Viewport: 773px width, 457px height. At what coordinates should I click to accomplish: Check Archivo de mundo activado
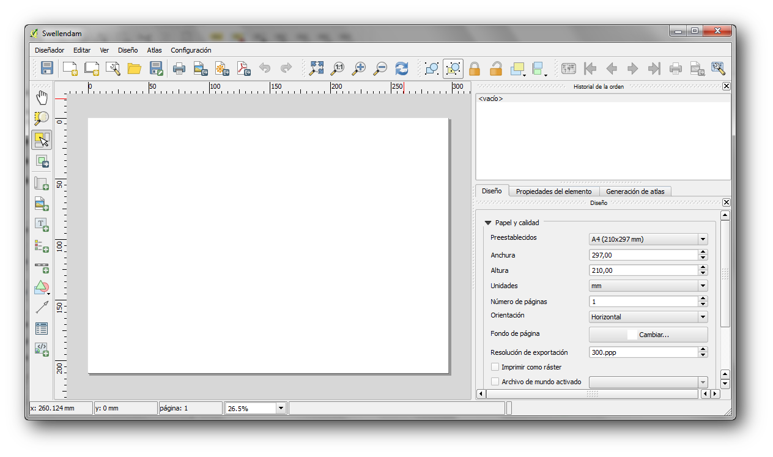click(495, 382)
